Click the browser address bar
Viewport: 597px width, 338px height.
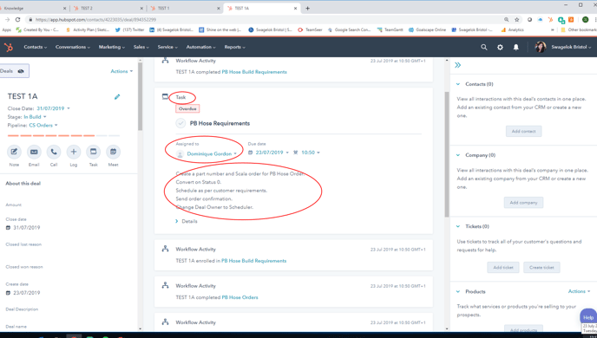coord(263,19)
